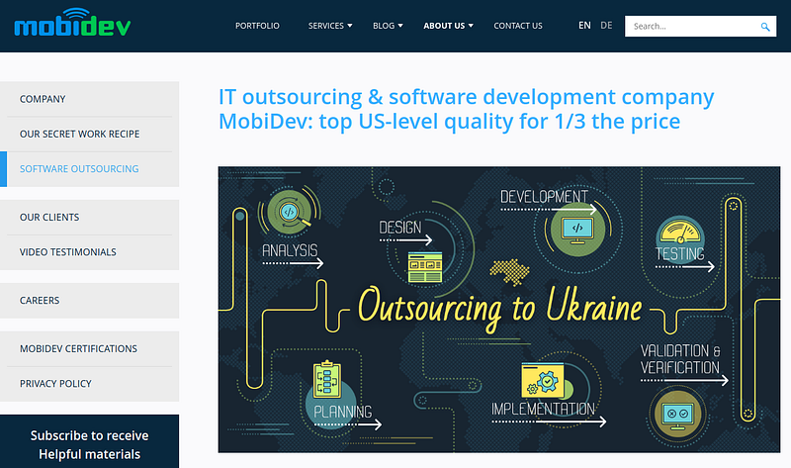Open the Blog menu item
The width and height of the screenshot is (791, 468).
coord(384,26)
